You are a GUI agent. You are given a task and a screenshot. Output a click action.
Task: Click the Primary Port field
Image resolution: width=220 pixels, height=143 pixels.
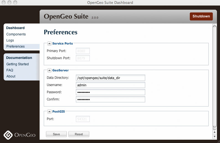[83, 51]
